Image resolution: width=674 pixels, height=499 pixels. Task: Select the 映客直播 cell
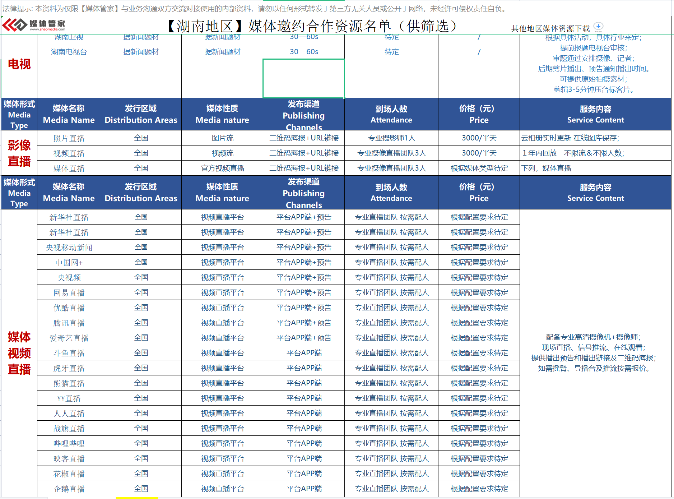click(x=69, y=459)
